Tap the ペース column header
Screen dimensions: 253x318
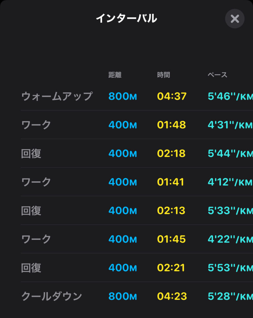217,75
